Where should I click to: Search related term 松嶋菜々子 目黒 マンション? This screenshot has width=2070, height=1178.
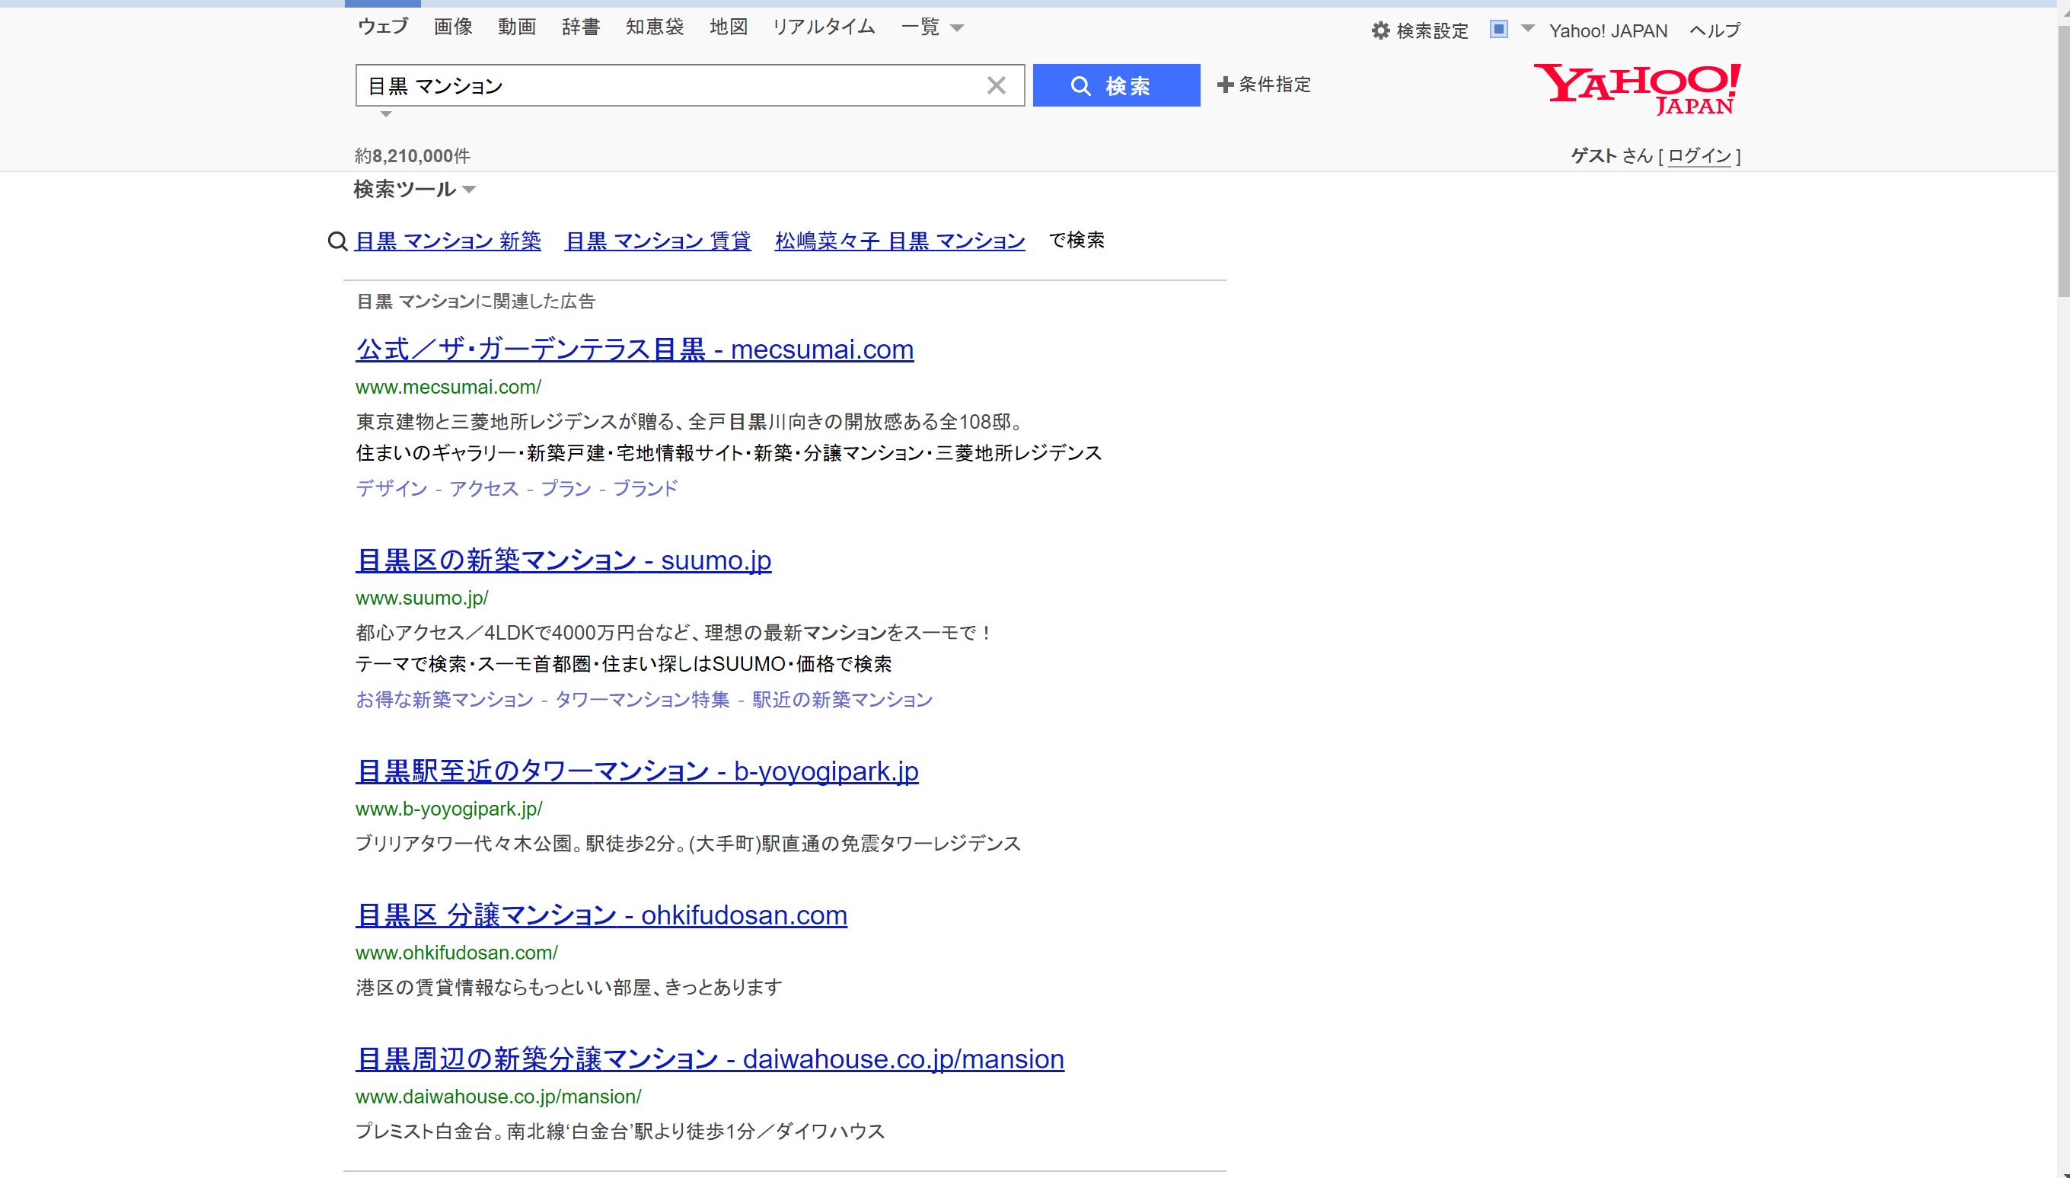click(900, 241)
